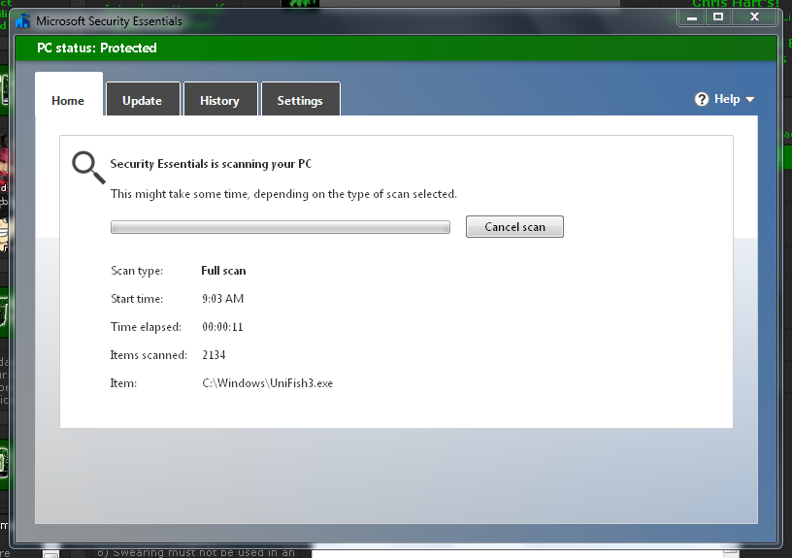This screenshot has height=558, width=792.
Task: Click the 'Microsoft Security Essentials' title bar text
Action: point(109,21)
